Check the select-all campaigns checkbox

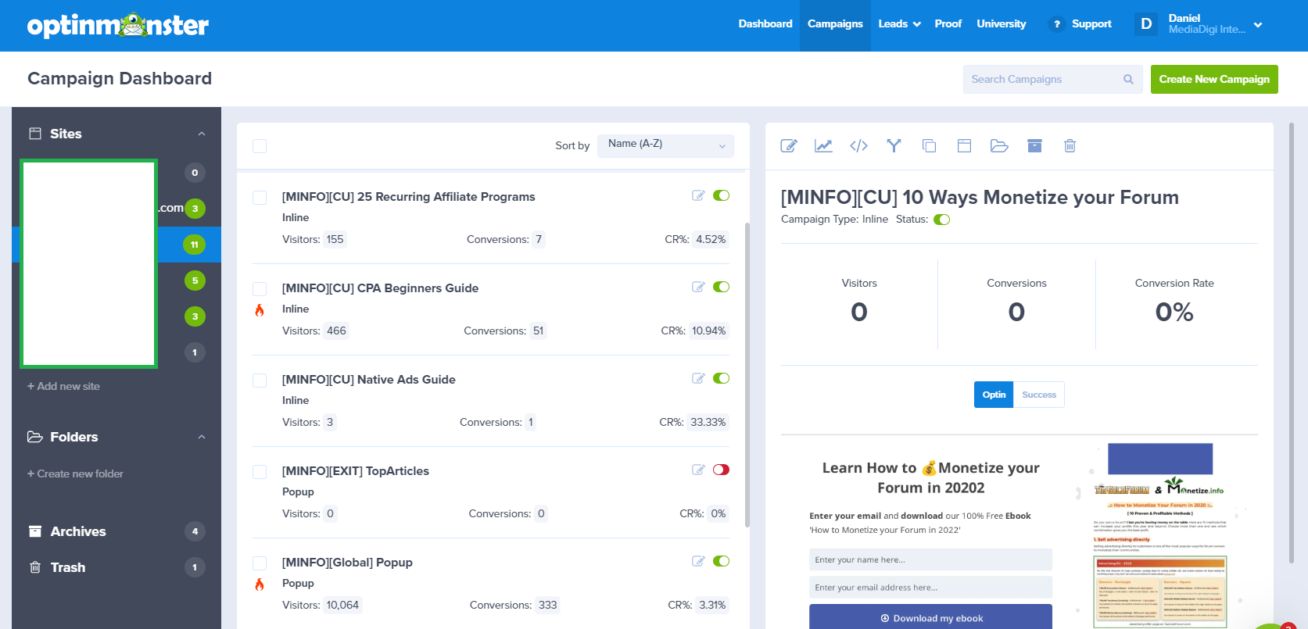pyautogui.click(x=260, y=146)
